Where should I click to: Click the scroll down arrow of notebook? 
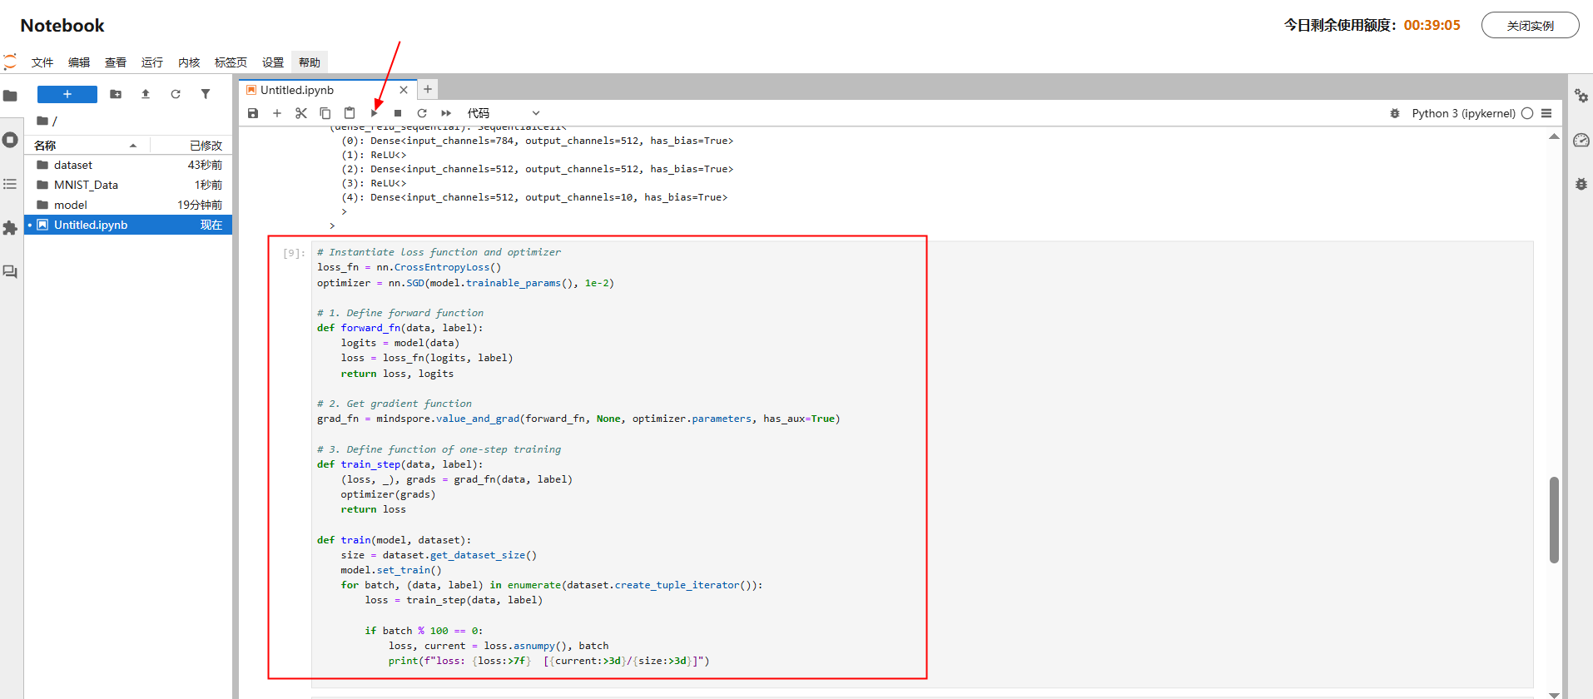coord(1554,694)
